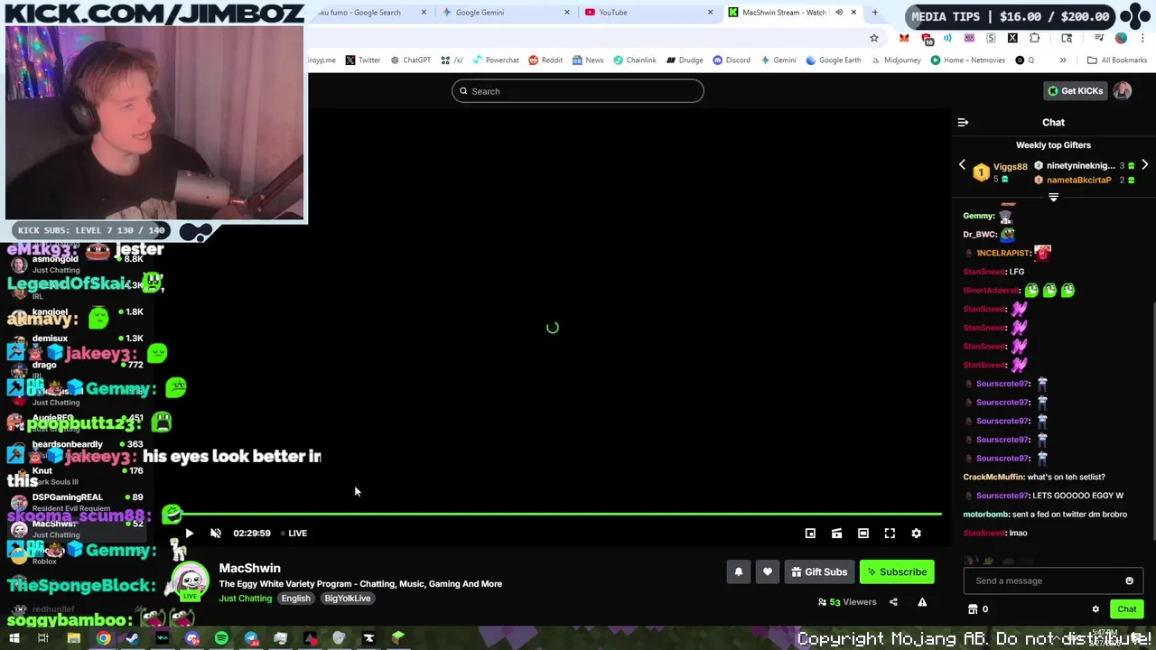Bookmark this page with star icon
Screen dimensions: 1156x650
[x=873, y=38]
